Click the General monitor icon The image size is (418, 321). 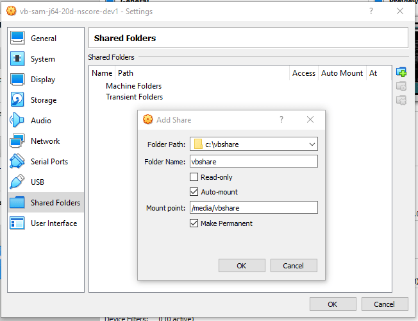pyautogui.click(x=17, y=38)
